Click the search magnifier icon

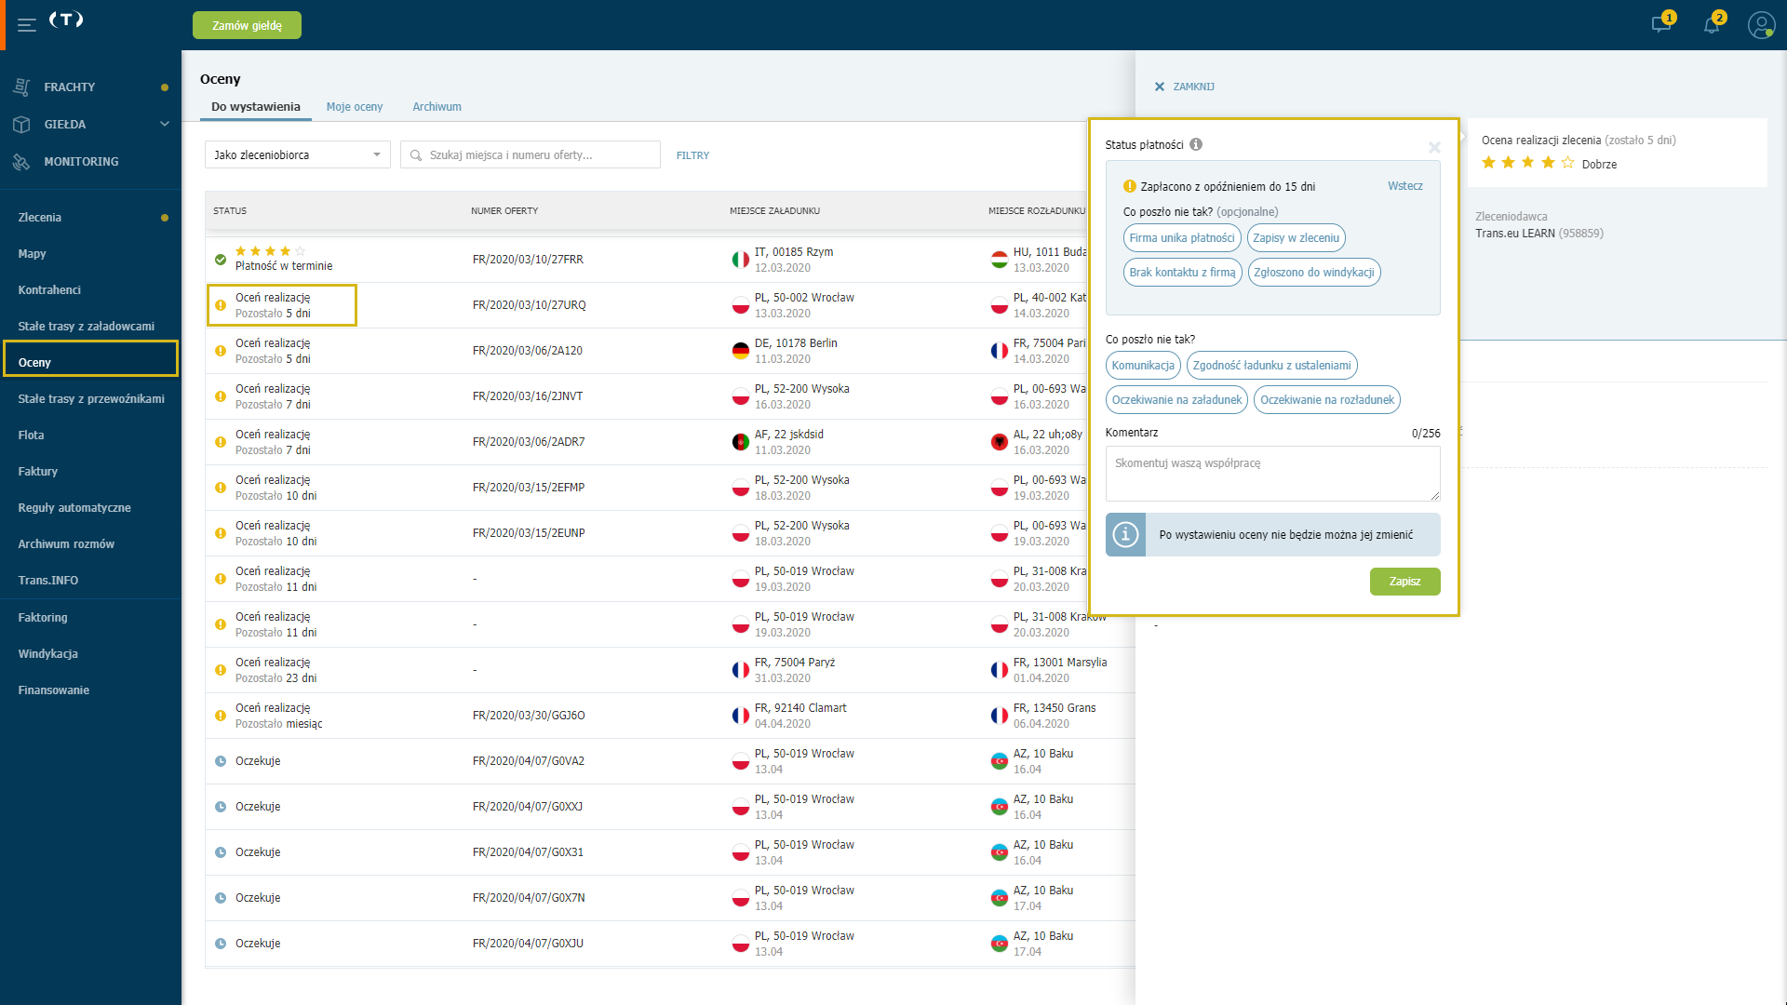pos(416,155)
